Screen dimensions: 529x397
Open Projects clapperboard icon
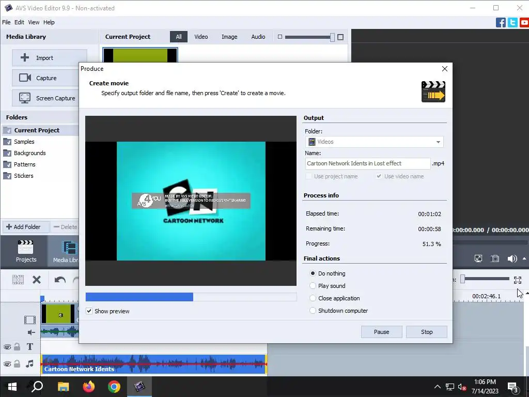pyautogui.click(x=26, y=248)
